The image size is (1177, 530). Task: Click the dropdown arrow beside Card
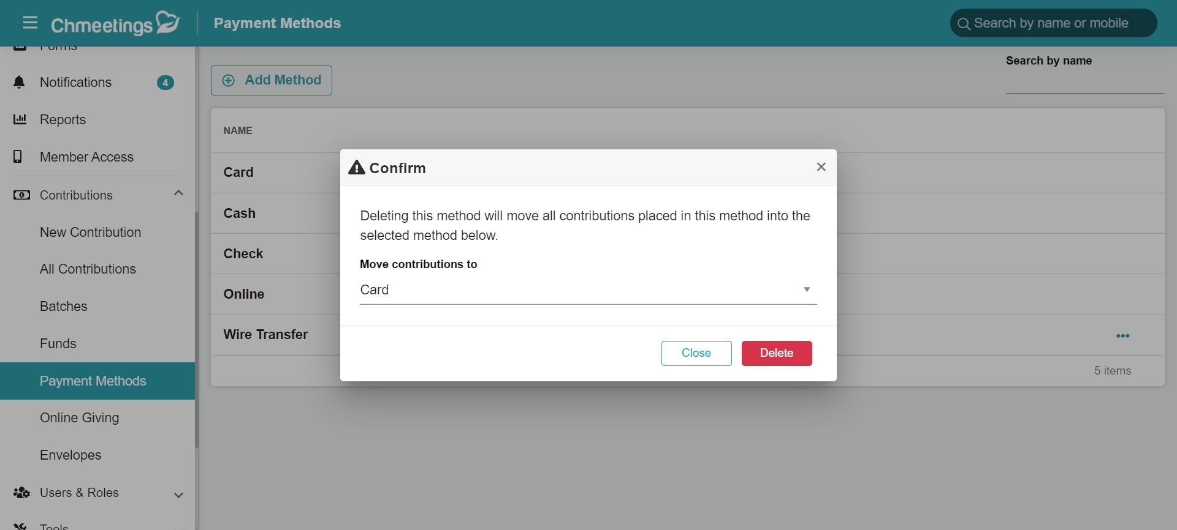[807, 289]
